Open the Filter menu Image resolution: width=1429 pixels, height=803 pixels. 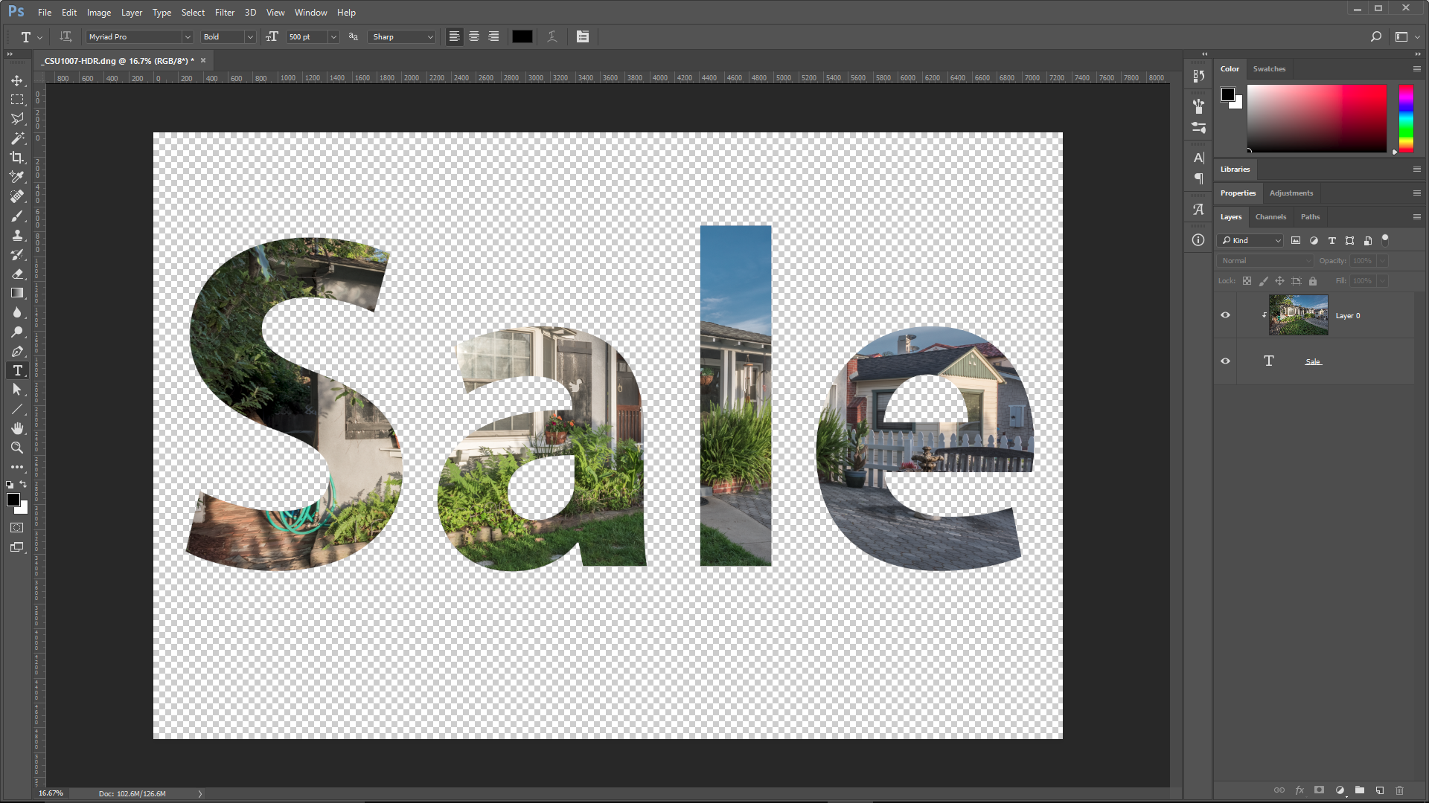click(x=224, y=13)
